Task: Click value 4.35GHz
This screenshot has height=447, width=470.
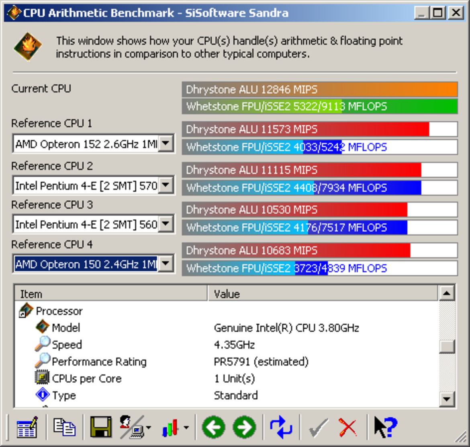Action: 234,345
